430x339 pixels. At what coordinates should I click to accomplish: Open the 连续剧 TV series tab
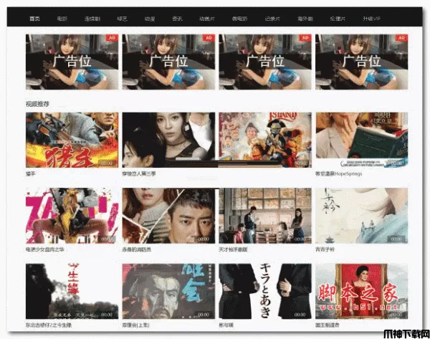pyautogui.click(x=92, y=19)
